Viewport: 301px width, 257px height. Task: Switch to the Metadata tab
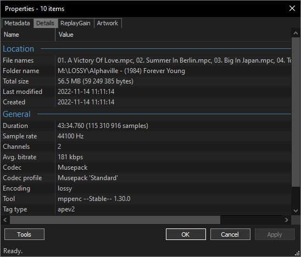click(x=17, y=23)
